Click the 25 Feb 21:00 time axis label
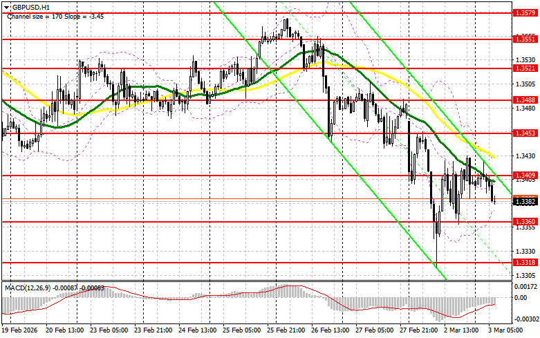The height and width of the screenshot is (338, 540). coord(286,330)
